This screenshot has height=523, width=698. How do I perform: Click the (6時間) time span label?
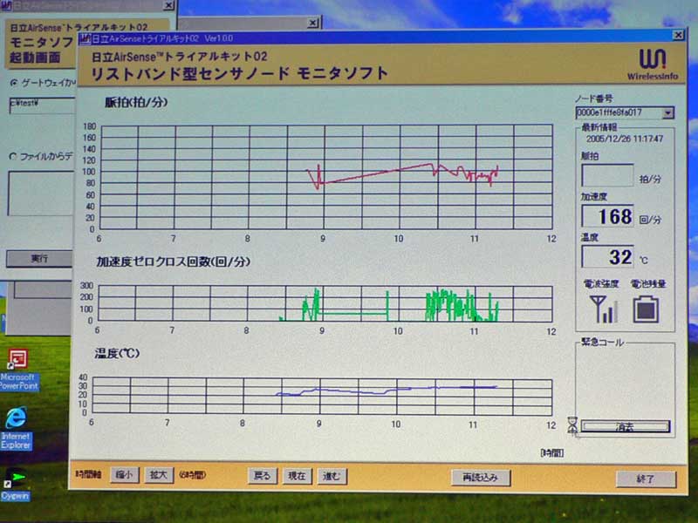point(192,475)
